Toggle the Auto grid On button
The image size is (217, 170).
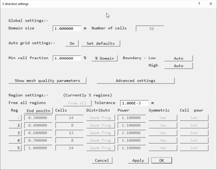(72, 43)
